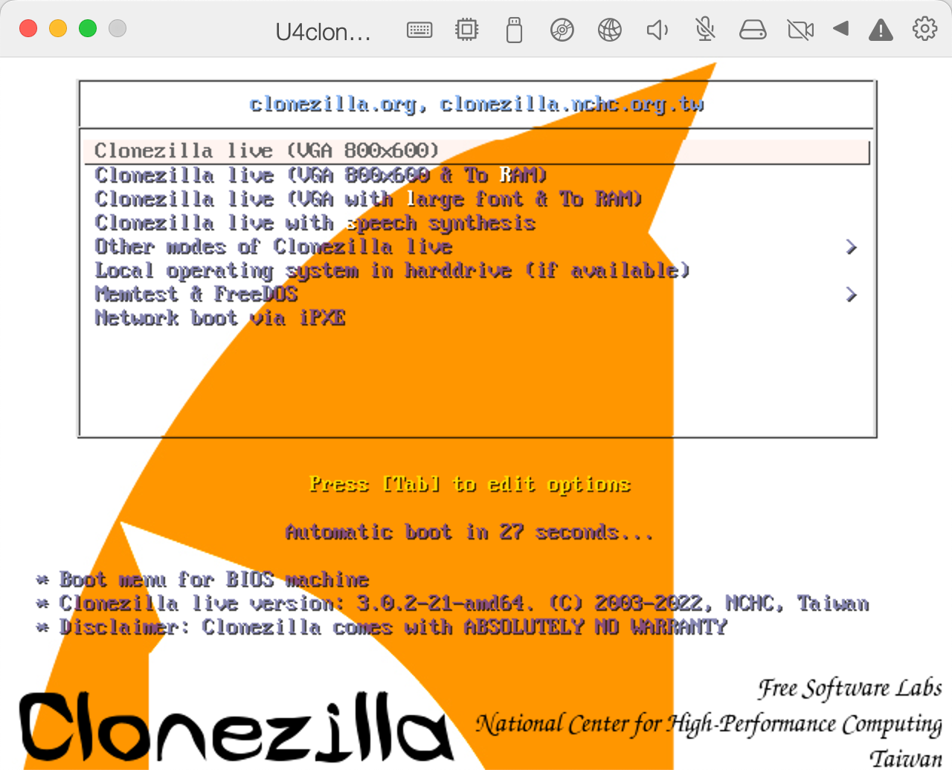This screenshot has height=770, width=952.
Task: Click the green fullscreen window button
Action: [x=88, y=28]
